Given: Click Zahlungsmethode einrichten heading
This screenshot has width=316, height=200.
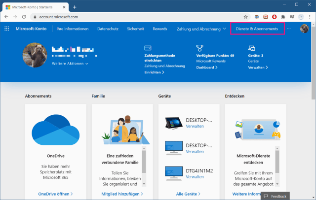Looking at the screenshot, I should pos(159,58).
